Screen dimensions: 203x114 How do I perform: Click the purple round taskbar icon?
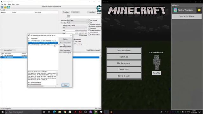point(91,112)
